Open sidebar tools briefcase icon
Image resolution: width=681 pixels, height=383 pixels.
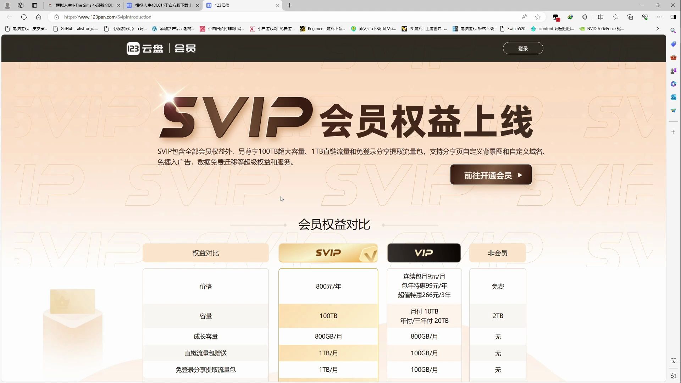(673, 57)
